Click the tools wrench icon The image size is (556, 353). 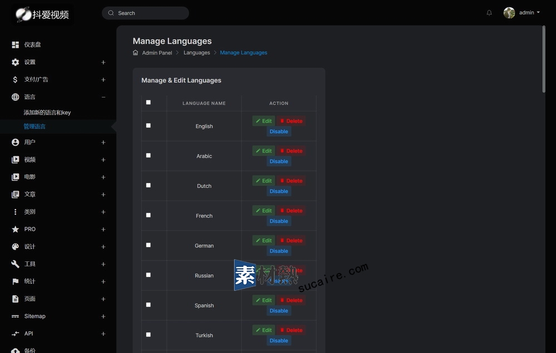point(15,264)
